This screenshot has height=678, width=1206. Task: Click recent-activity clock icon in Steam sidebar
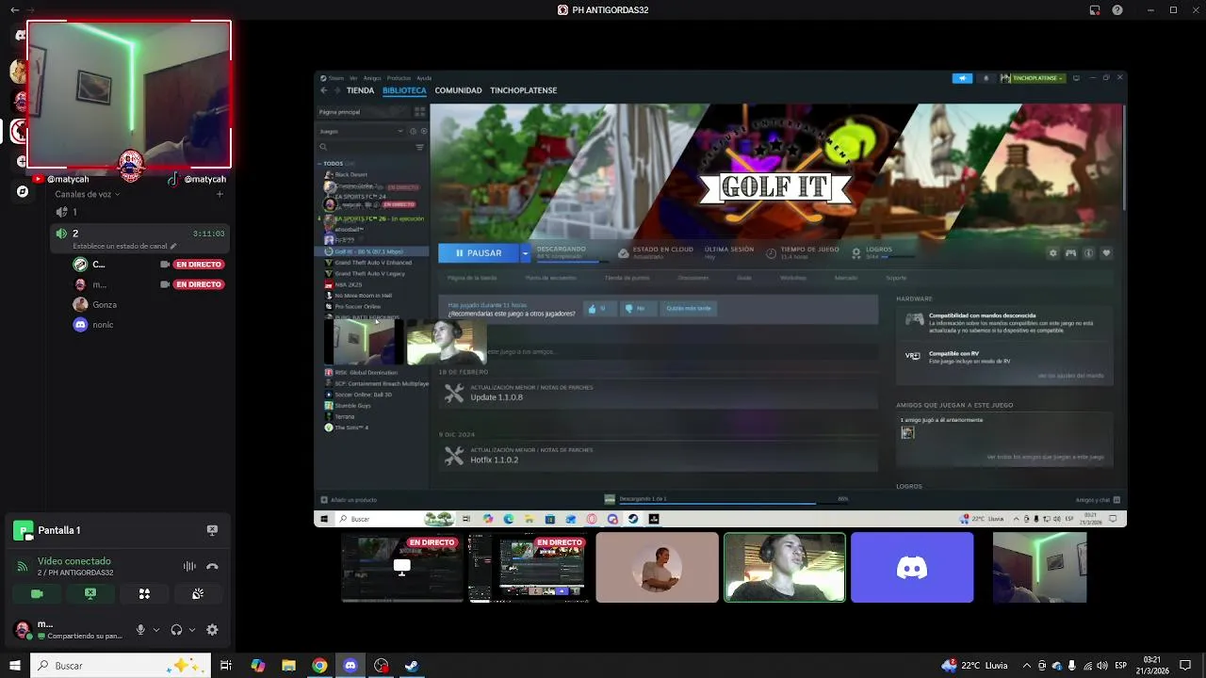point(413,131)
